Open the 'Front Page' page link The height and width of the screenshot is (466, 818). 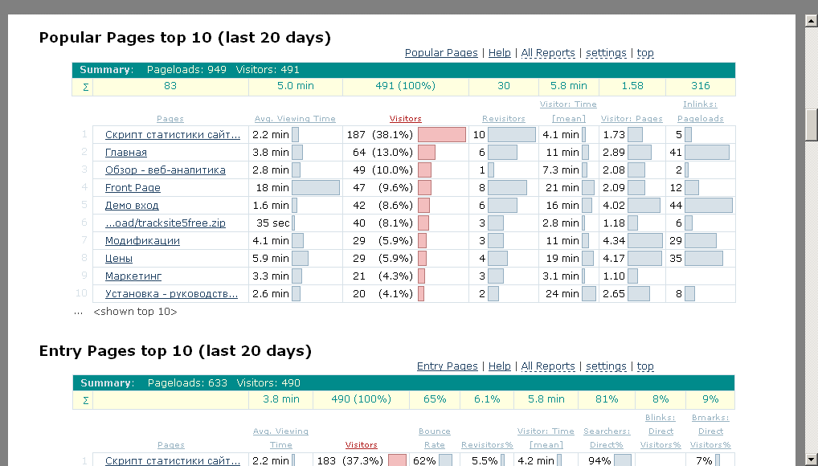133,188
